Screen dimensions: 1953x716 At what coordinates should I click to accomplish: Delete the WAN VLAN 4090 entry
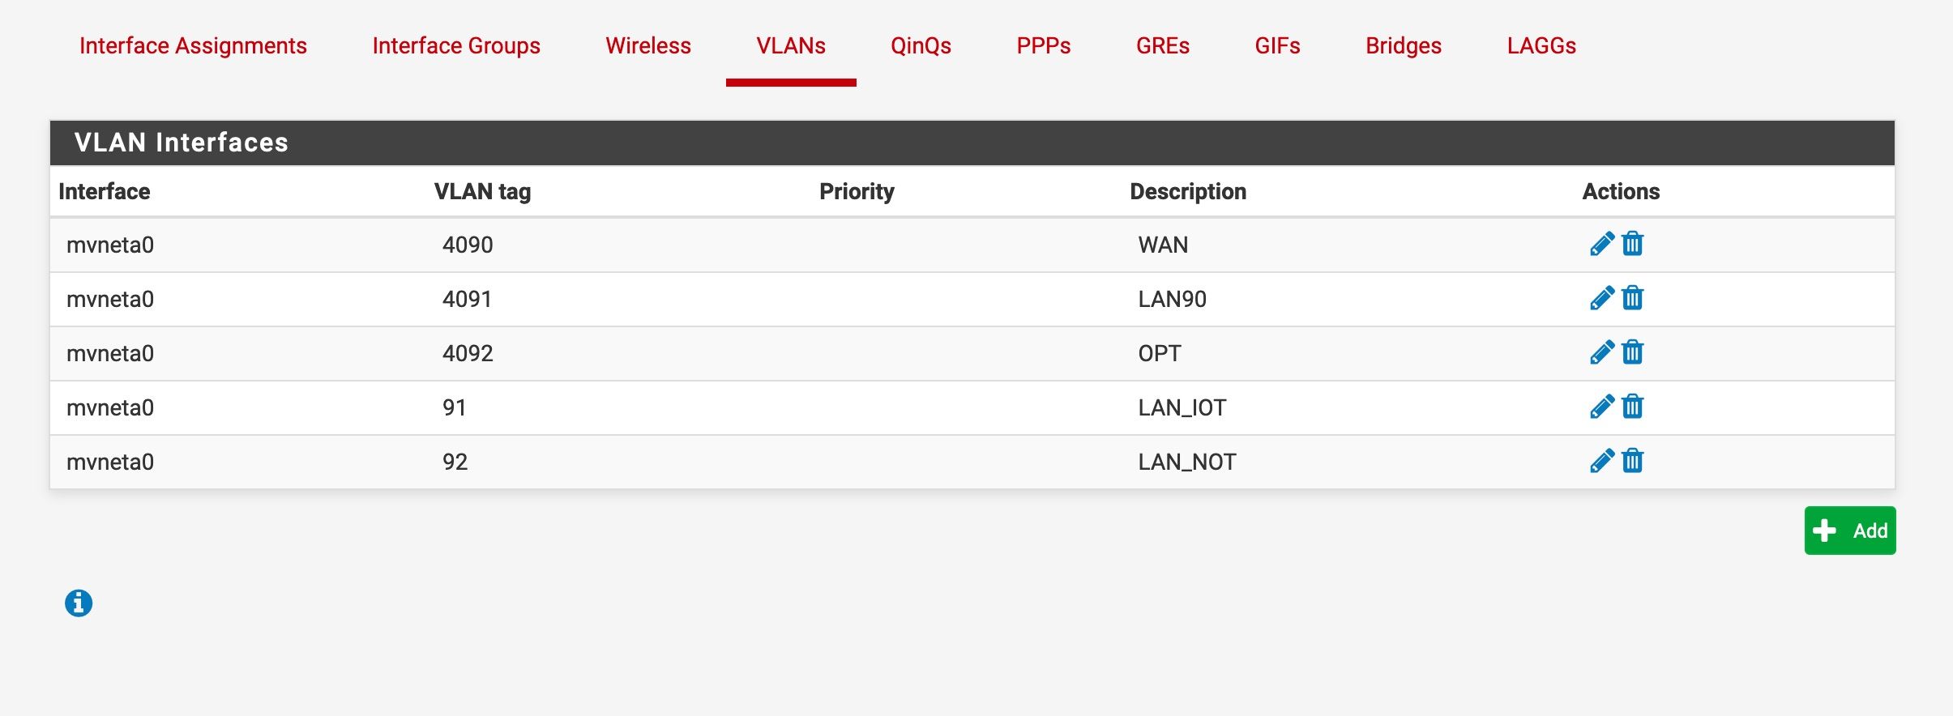click(x=1633, y=244)
